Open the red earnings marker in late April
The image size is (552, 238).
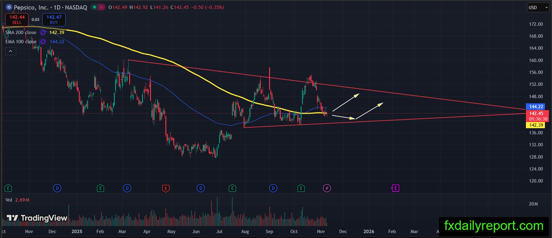tap(166, 188)
